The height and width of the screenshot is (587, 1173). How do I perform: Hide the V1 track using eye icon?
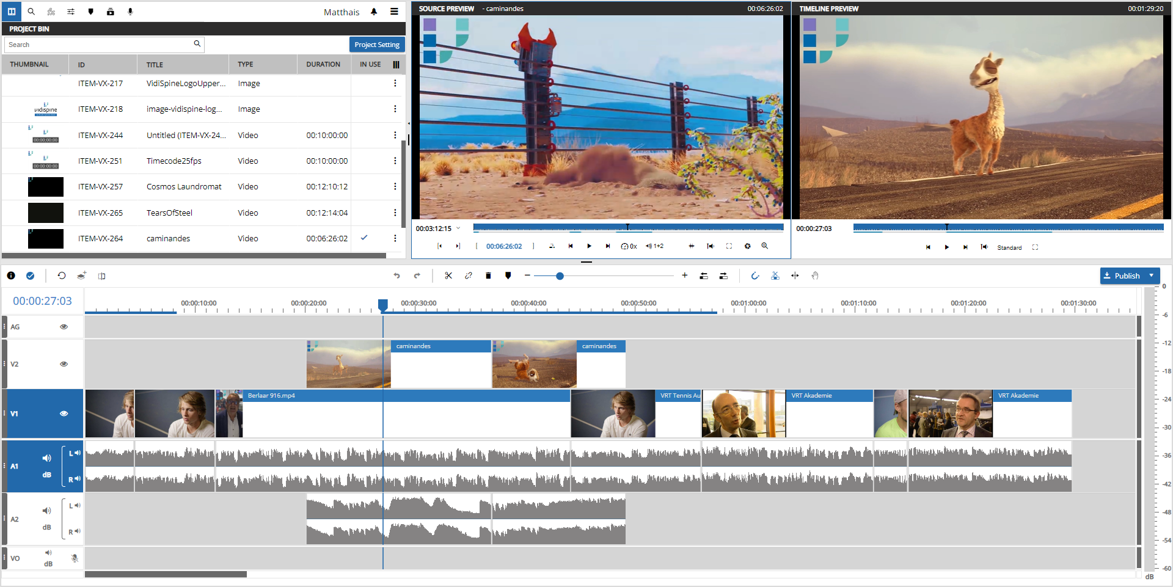coord(64,414)
